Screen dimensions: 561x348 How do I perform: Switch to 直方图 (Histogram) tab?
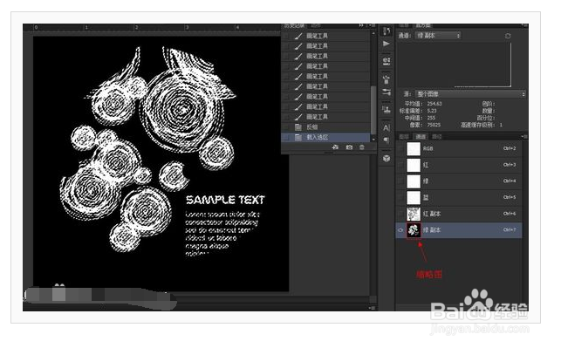(x=423, y=26)
